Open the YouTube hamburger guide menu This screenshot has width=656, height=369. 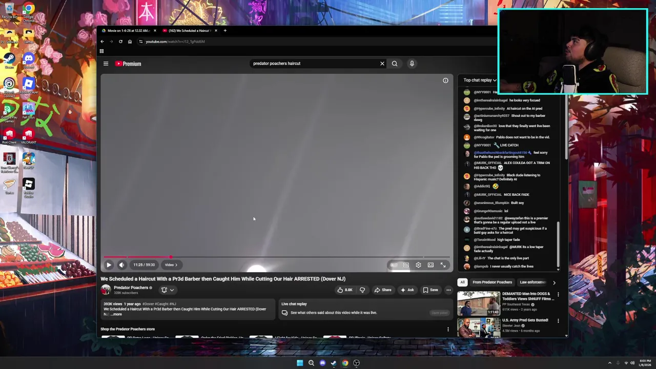tap(106, 64)
